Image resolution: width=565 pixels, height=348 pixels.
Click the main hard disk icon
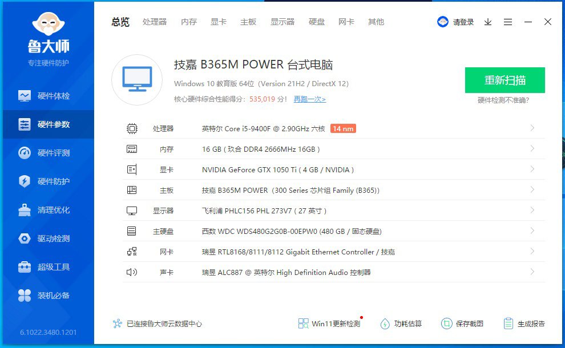(132, 231)
